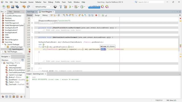Close the Navigator panel tab

coord(10,57)
